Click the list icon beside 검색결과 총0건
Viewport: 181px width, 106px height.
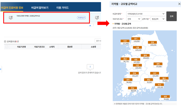click(x=5, y=41)
